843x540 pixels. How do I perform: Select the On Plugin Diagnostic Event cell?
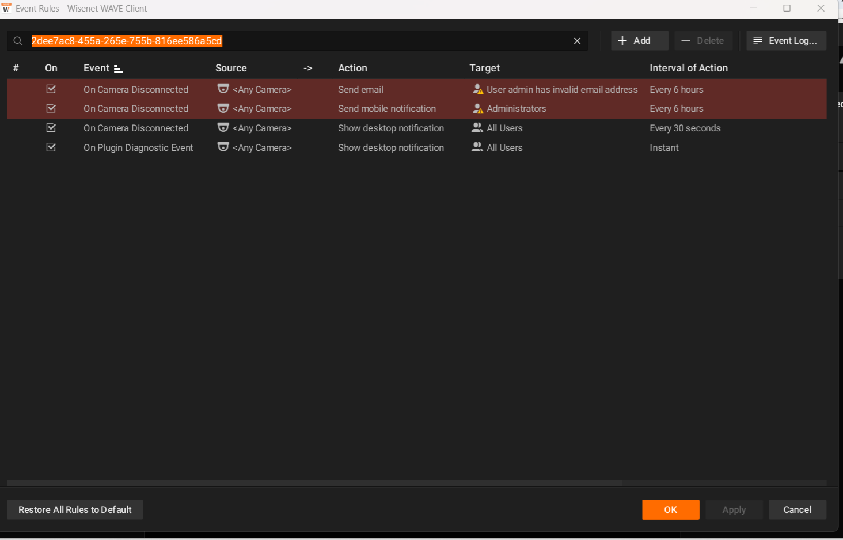pyautogui.click(x=138, y=147)
